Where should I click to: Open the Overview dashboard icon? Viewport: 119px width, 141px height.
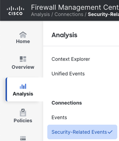23,59
